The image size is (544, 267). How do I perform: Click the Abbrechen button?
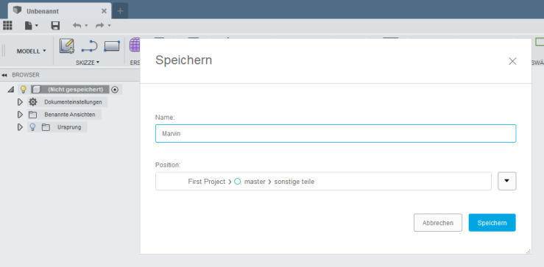438,223
